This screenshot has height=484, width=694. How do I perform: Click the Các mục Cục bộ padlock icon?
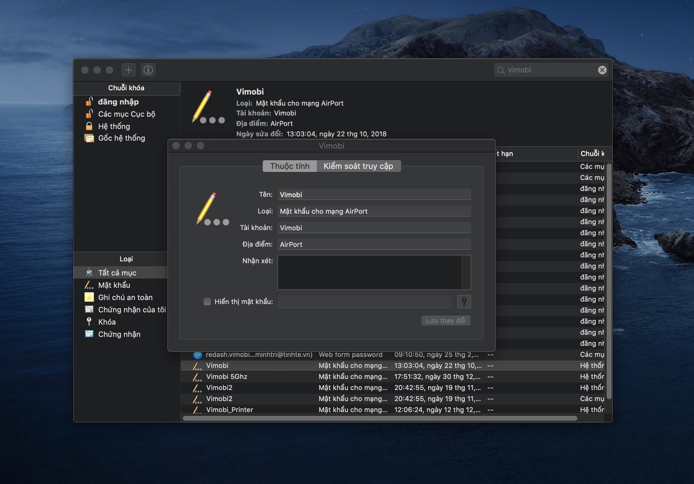click(x=89, y=114)
